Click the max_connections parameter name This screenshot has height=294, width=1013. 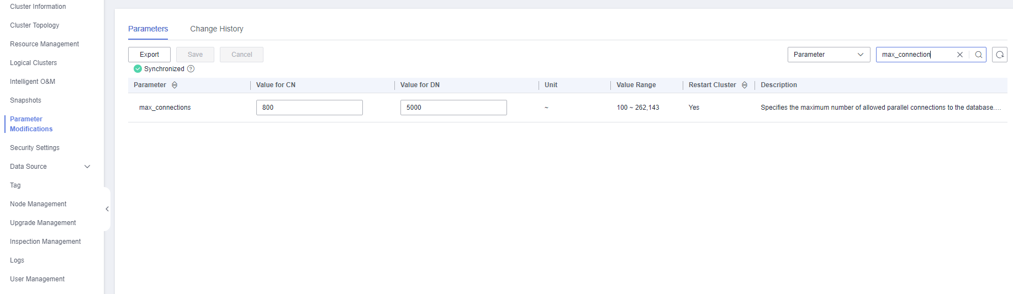click(165, 108)
